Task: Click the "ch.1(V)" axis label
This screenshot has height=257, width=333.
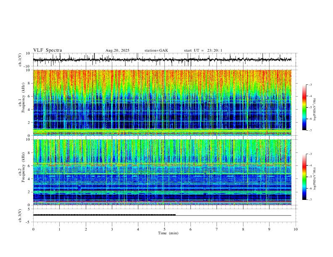Action: click(x=21, y=60)
